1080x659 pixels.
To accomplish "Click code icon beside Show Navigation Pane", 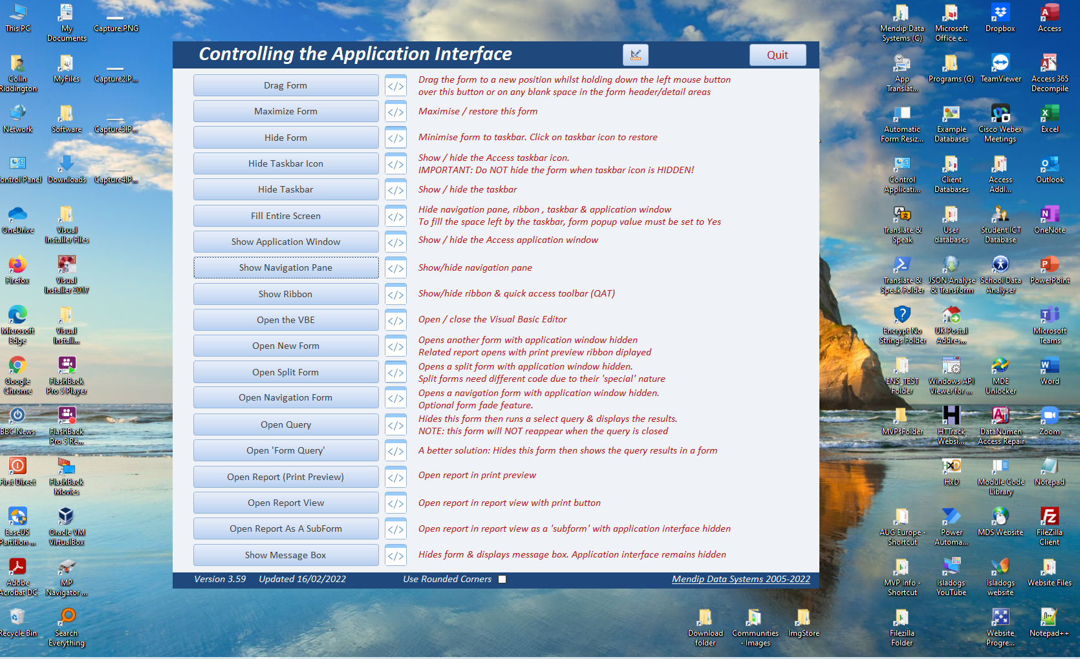I will (395, 268).
